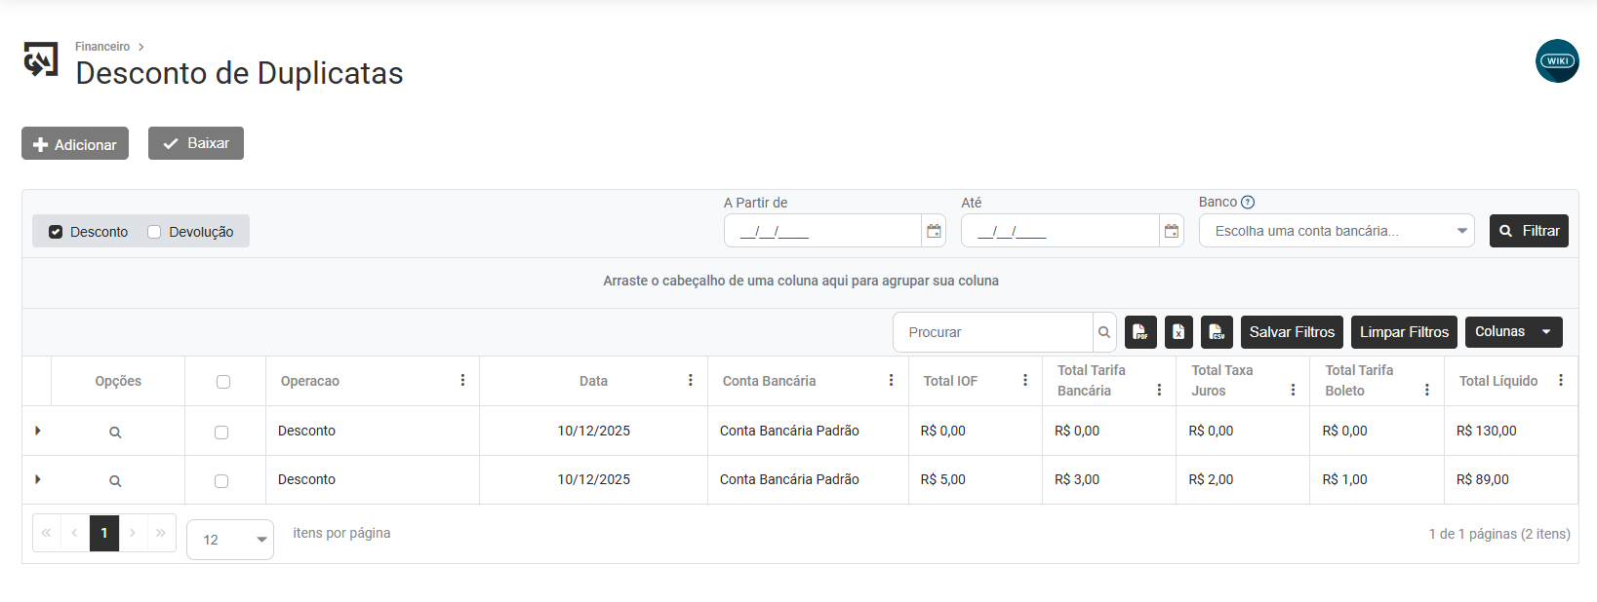Viewport: 1597px width, 602px height.
Task: Click the CSV export icon
Action: (1217, 332)
